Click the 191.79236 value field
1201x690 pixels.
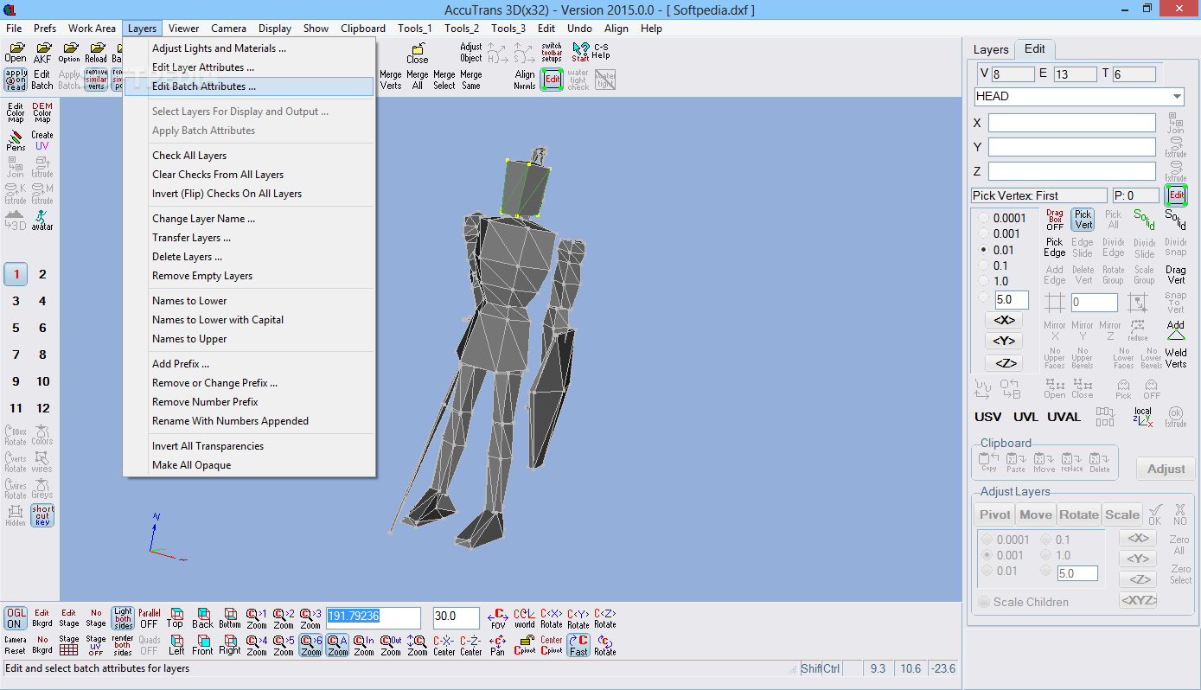click(373, 617)
